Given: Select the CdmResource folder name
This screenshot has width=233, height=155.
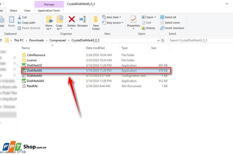Looking at the screenshot, I should click(36, 55).
